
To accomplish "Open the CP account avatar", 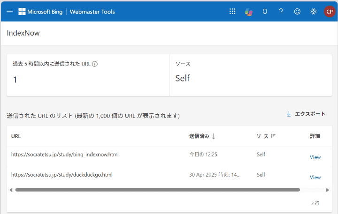I will coord(330,12).
